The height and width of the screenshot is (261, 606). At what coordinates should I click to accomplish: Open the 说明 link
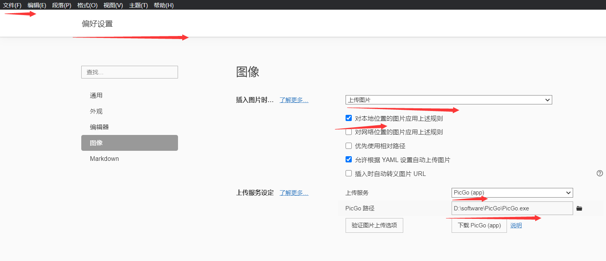(x=516, y=225)
